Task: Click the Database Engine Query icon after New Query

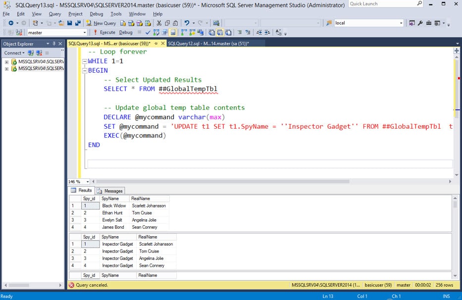Action: point(123,23)
